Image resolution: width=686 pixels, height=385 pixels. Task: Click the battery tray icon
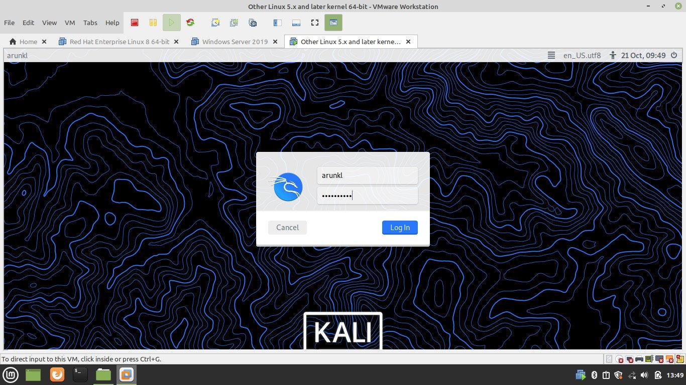658,375
